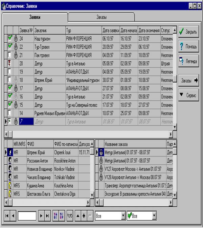
Task: Toggle checkbox in order 14 row
Action: pos(10,112)
